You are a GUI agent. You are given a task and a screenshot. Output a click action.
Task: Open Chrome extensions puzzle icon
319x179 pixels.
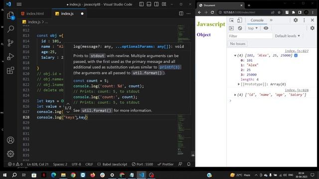coord(294,12)
